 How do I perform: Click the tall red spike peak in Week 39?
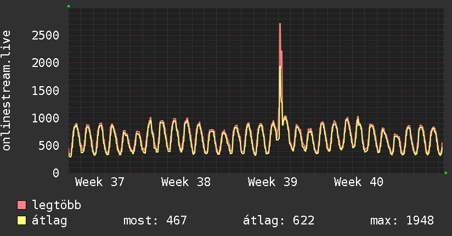pyautogui.click(x=280, y=24)
